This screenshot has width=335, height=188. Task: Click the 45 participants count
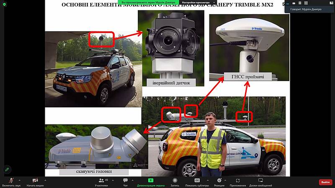pos(106,180)
